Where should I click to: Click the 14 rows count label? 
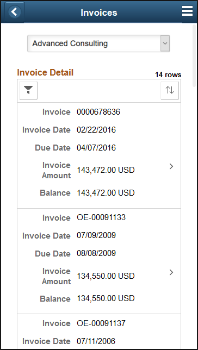click(168, 75)
